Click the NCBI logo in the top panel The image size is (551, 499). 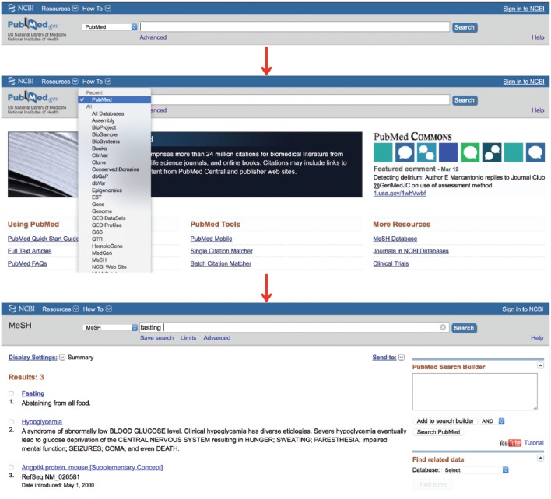[x=21, y=8]
